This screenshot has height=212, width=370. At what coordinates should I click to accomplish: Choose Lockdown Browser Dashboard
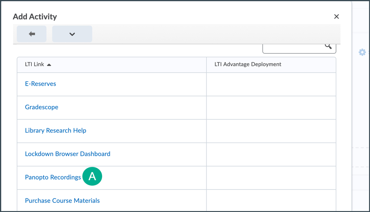click(x=67, y=154)
